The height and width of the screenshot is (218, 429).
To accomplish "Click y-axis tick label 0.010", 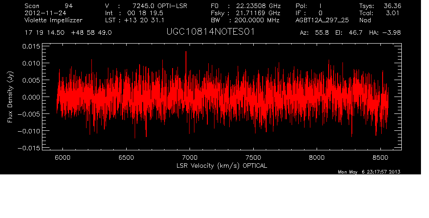I will [x=31, y=64].
